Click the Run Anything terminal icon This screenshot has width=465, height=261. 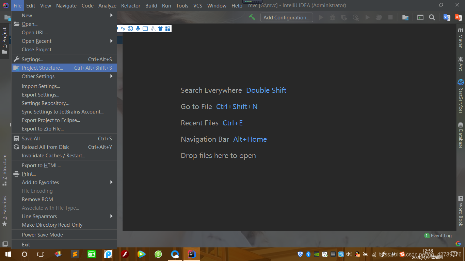pos(420,17)
